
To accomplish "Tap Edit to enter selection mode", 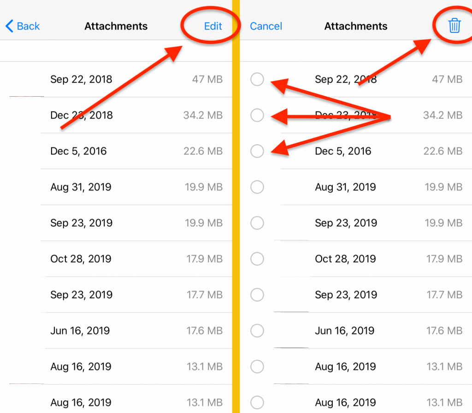I will [212, 26].
